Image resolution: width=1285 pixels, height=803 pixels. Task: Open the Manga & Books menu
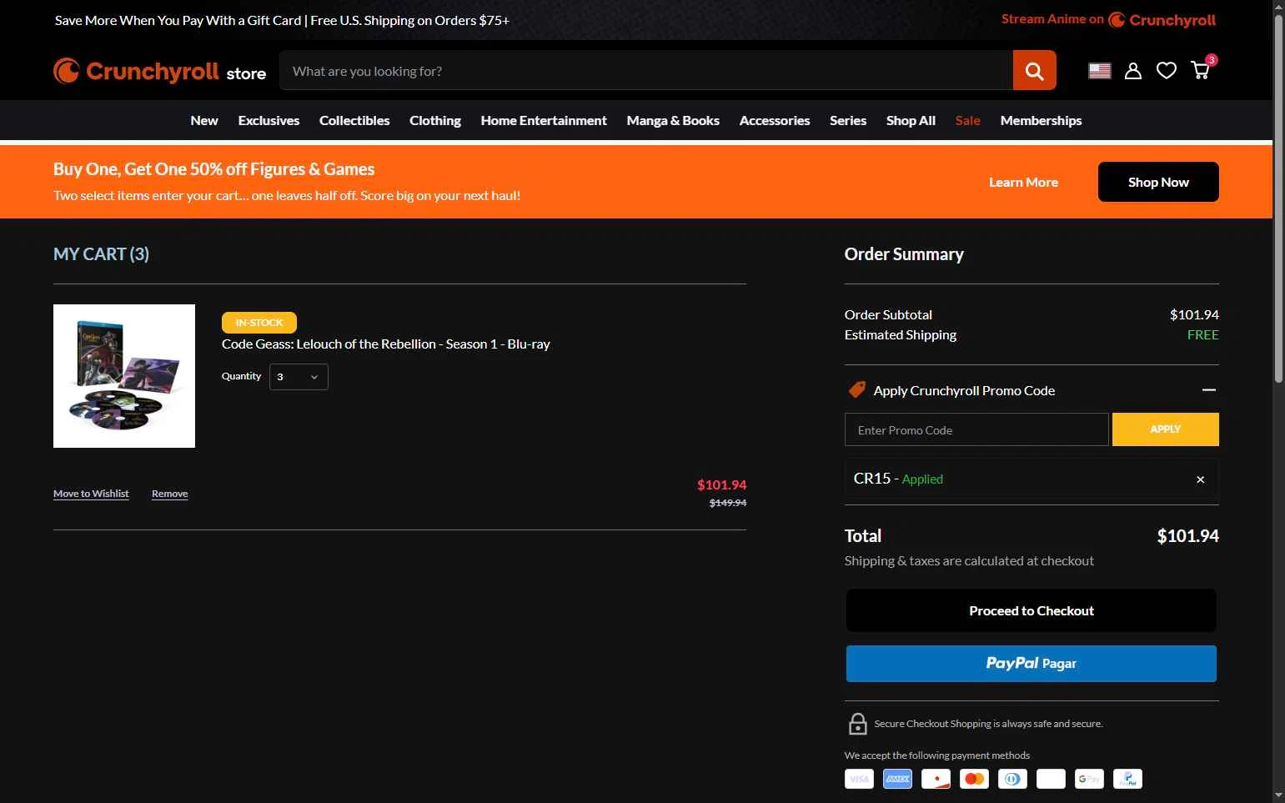(x=673, y=120)
